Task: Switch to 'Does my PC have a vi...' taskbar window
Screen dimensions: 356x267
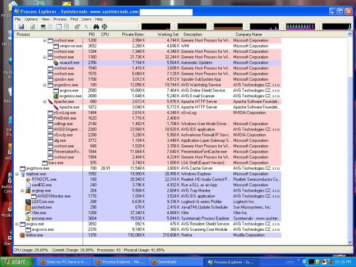Action: 64,262
